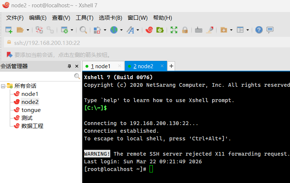This screenshot has height=183, width=290.
Task: Expand the Encoding globe dropdown arrow
Action: tap(121, 30)
